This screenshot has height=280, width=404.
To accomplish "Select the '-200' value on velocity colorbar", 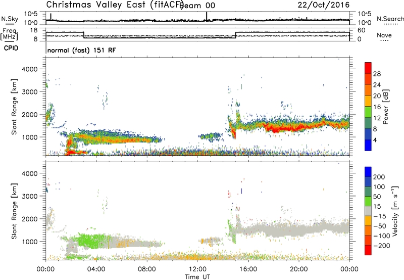I will (382, 246).
